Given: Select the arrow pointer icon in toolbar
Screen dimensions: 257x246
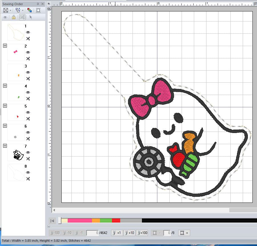Looking at the screenshot, I should [x=31, y=17].
